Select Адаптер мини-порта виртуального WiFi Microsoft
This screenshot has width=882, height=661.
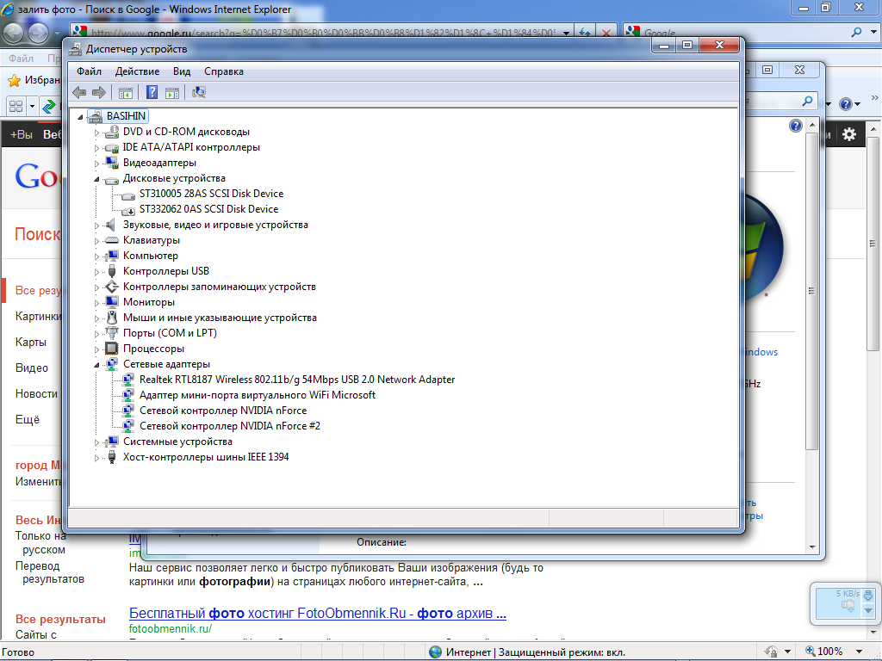tap(257, 395)
